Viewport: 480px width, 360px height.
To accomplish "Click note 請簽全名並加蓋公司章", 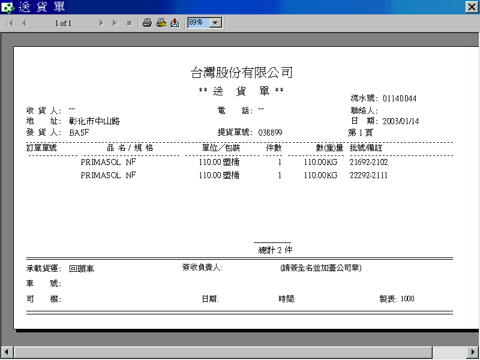I will pos(321,268).
